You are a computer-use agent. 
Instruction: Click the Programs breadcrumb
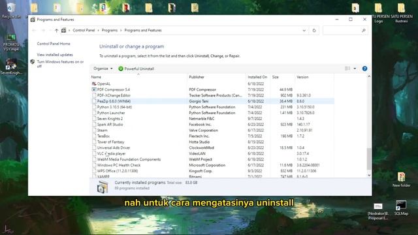point(110,31)
